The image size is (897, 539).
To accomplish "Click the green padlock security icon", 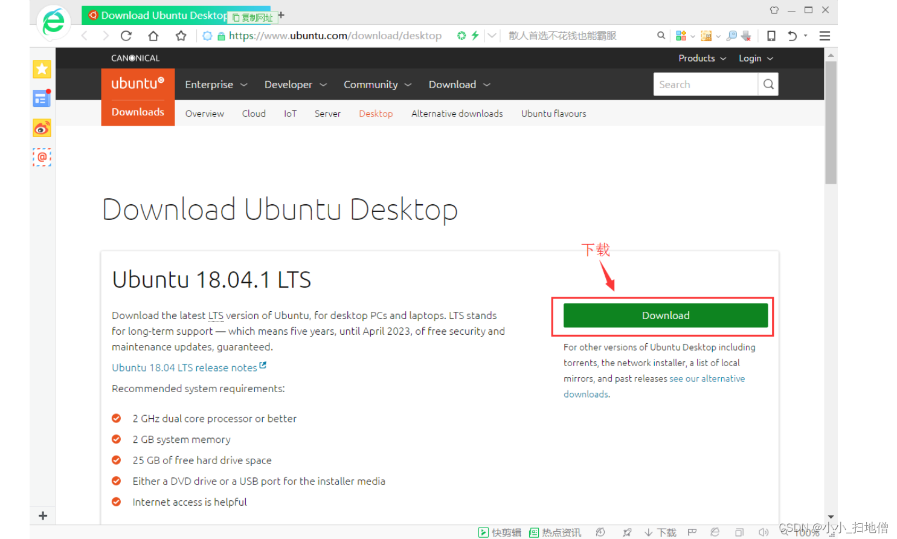I will tap(221, 36).
